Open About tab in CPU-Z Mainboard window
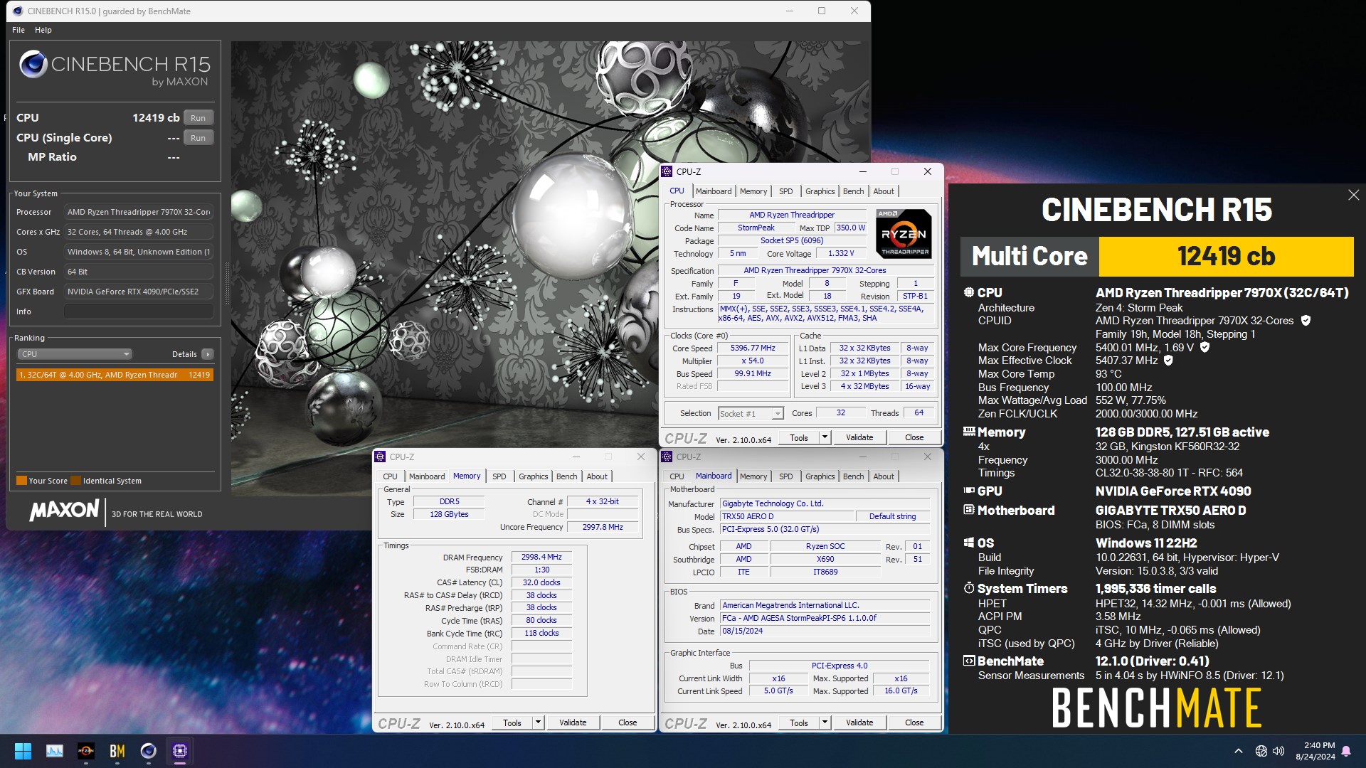 pos(884,476)
